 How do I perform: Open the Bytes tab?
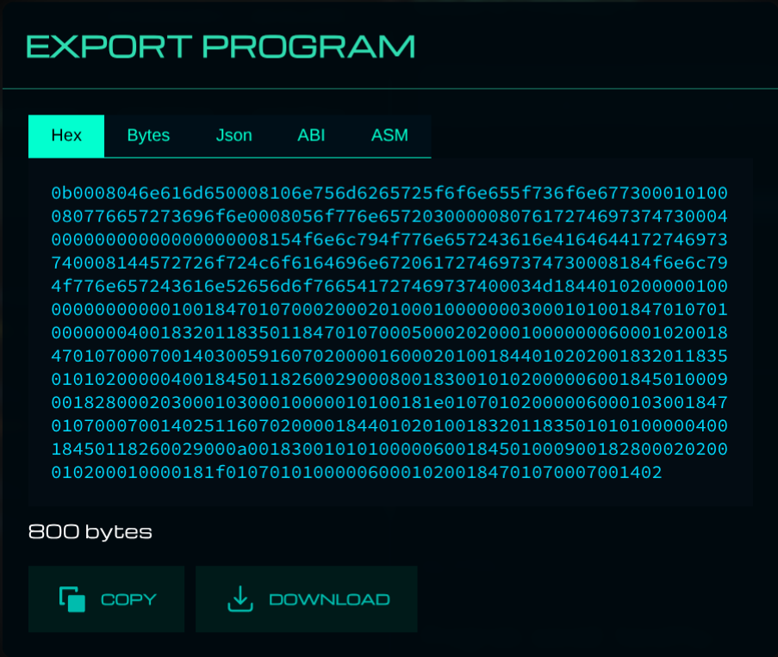[148, 136]
